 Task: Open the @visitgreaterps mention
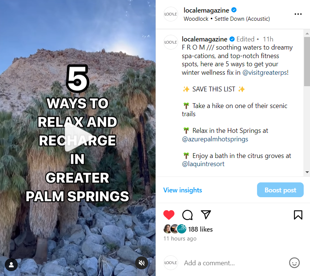pos(265,73)
